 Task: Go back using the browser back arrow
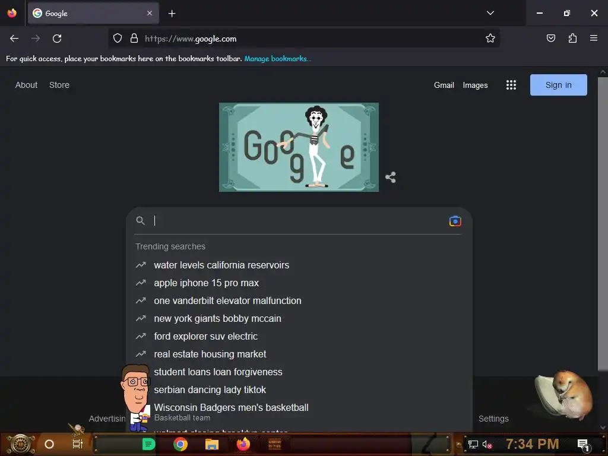coord(14,39)
